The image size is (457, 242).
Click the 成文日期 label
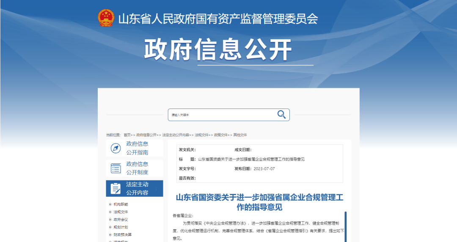point(243,150)
